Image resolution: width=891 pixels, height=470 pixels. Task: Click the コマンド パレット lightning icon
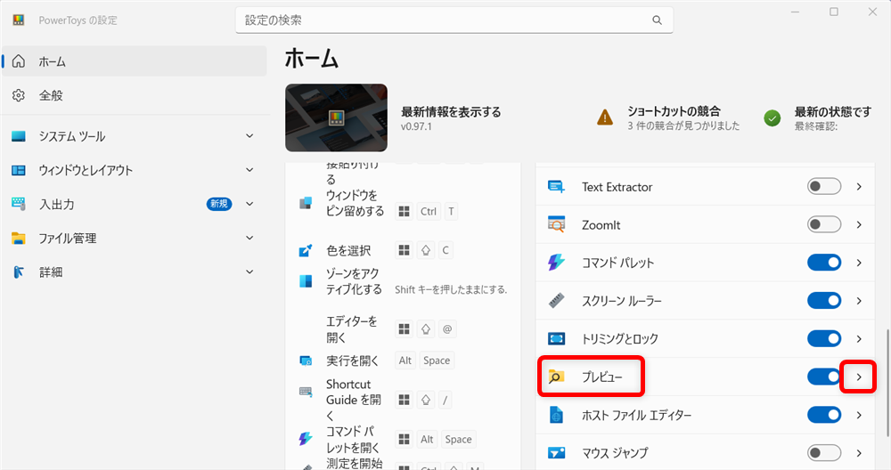coord(556,263)
